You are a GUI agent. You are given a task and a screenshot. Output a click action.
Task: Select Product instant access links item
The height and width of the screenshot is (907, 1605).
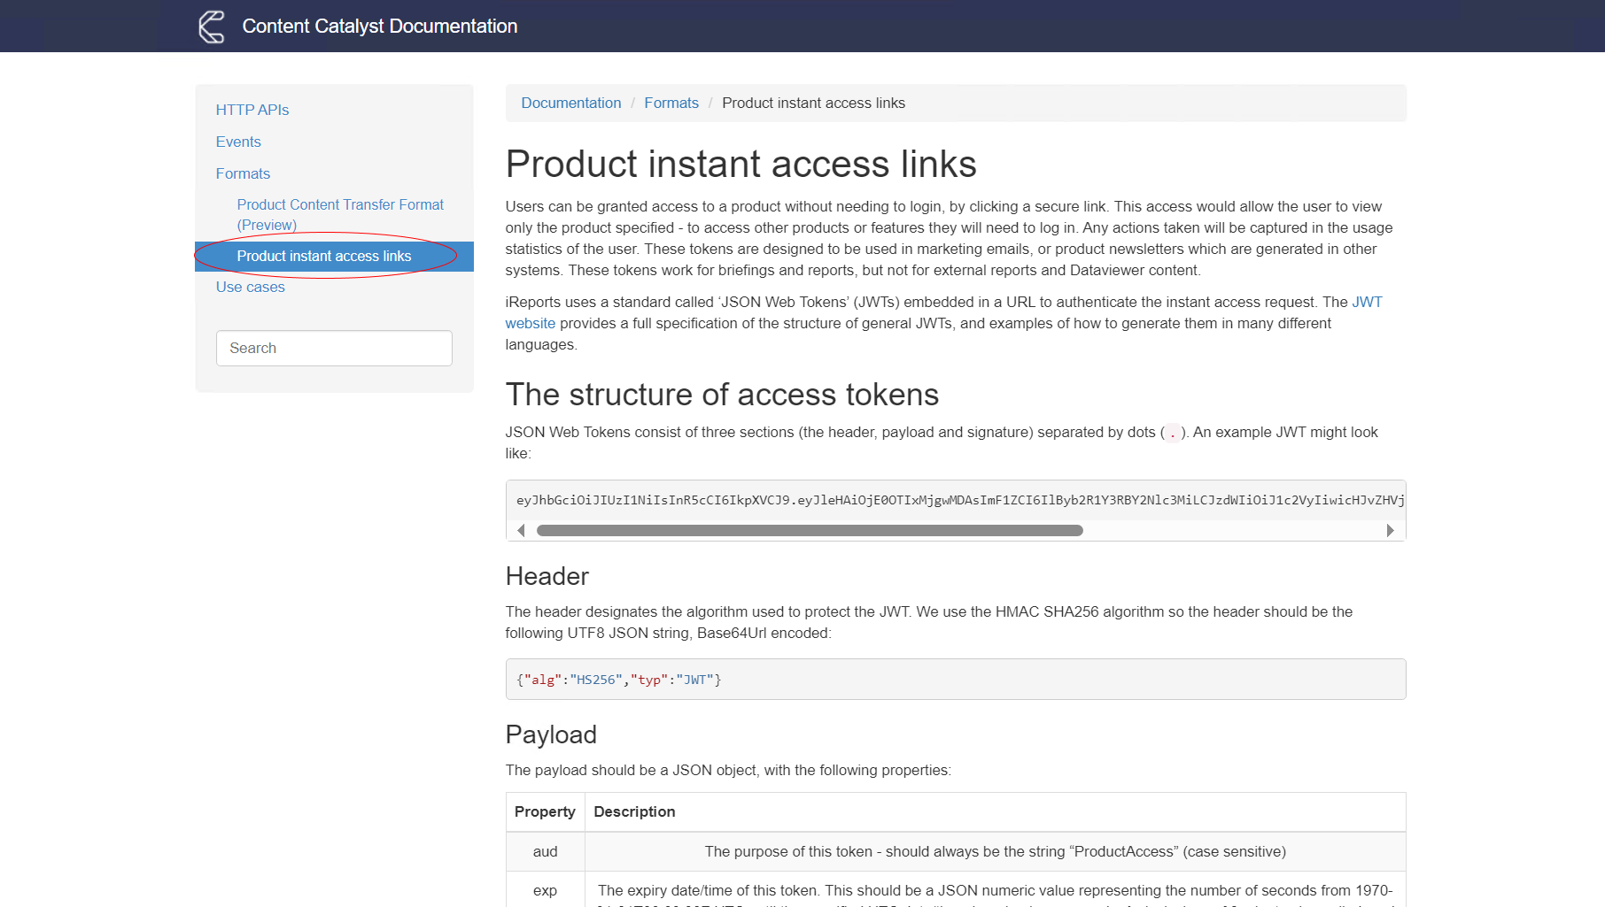[324, 256]
